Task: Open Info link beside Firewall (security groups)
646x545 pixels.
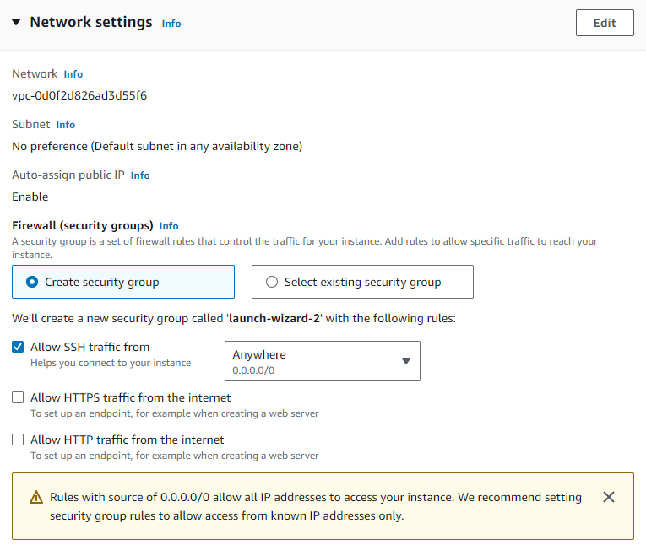Action: (x=169, y=226)
